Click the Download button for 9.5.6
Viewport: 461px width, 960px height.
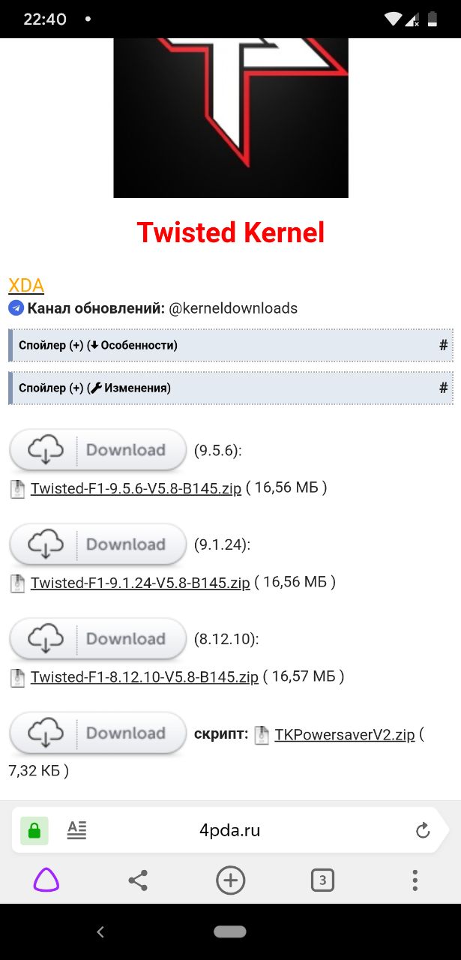[97, 450]
